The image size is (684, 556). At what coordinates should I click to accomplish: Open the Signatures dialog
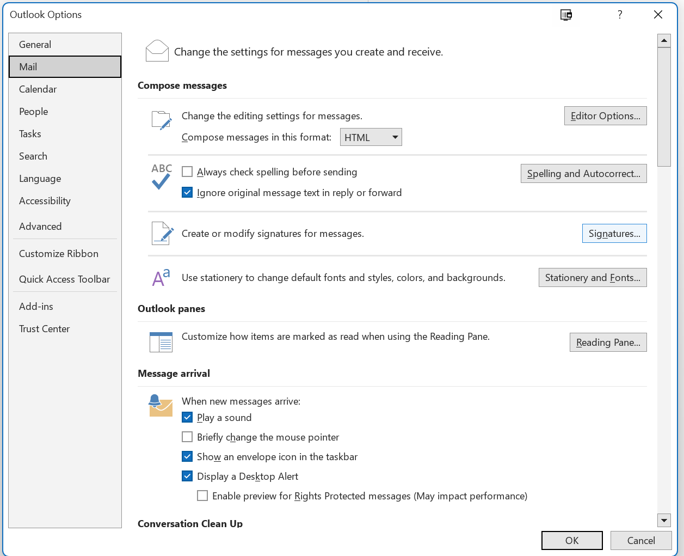(x=614, y=234)
